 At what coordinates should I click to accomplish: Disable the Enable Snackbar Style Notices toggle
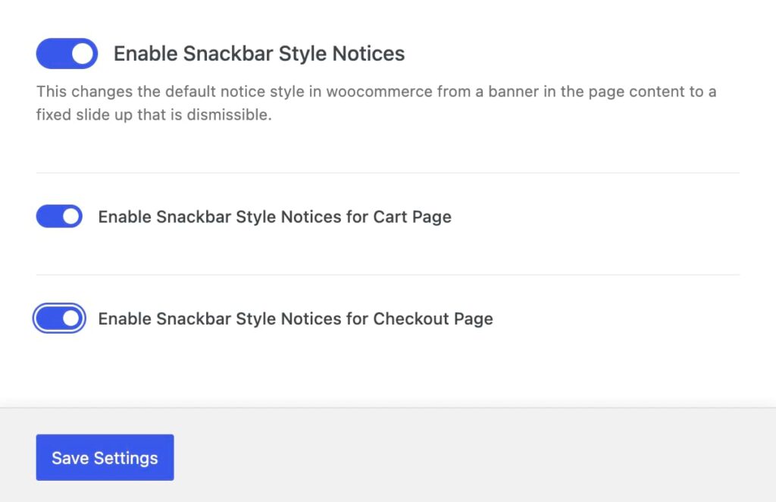click(67, 53)
